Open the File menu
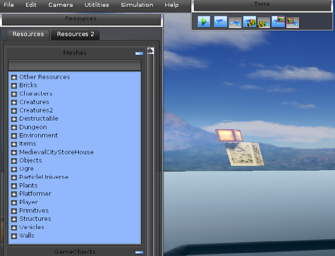Screen dimensions: 335x256 (x=9, y=5)
